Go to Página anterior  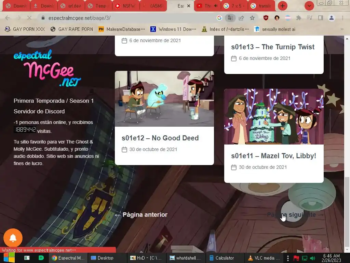coord(141,215)
